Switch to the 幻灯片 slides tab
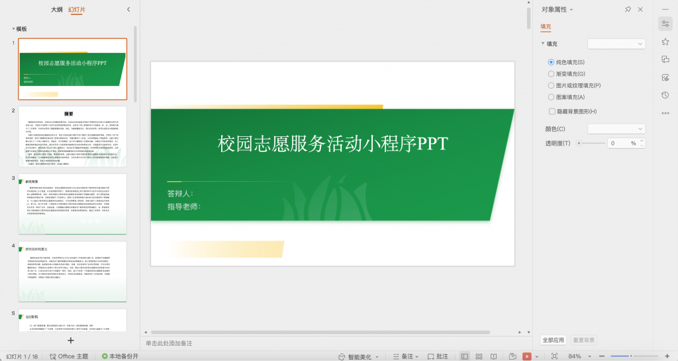This screenshot has height=361, width=678. point(77,9)
